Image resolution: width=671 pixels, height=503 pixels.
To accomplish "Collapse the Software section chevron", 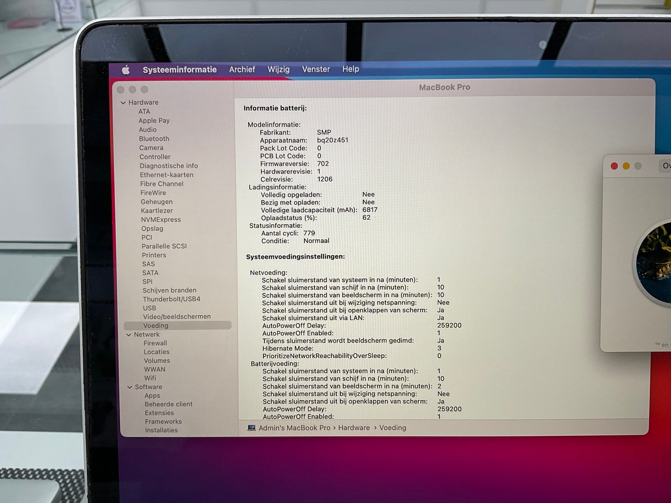I will coord(130,387).
